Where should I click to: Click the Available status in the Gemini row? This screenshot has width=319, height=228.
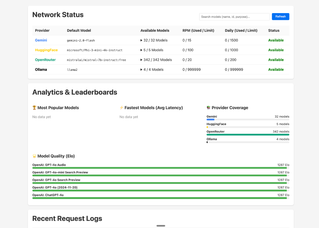276,40
